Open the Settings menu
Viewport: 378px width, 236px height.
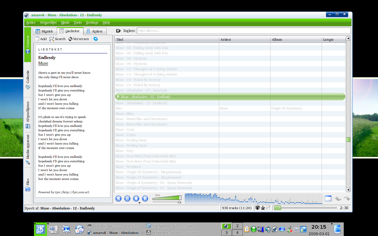tap(92, 22)
